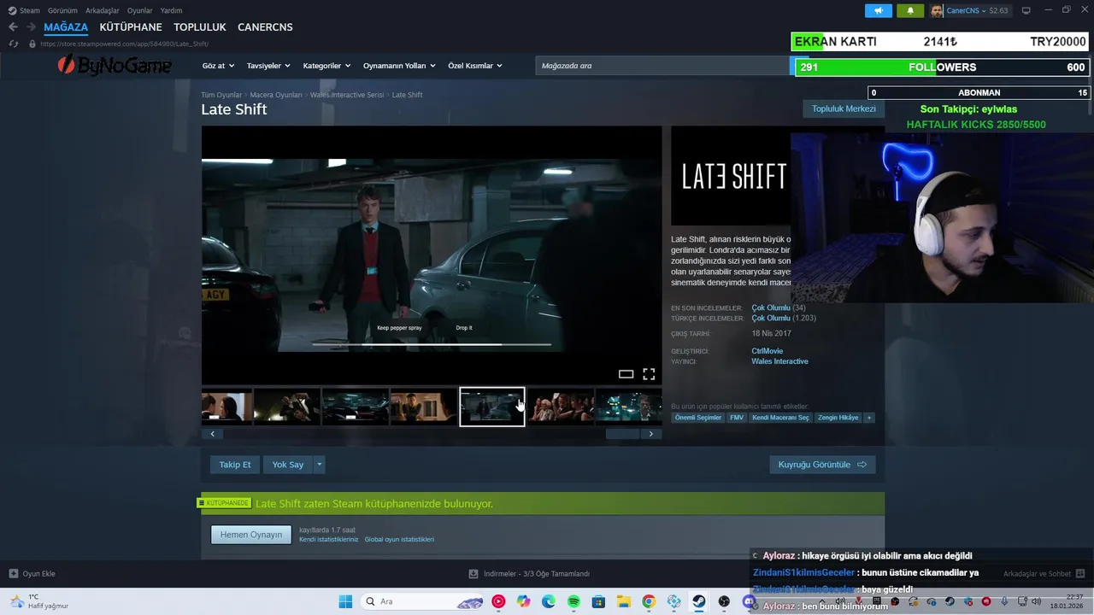The height and width of the screenshot is (615, 1094).
Task: Select the Önemli Seçimler tag
Action: (698, 418)
